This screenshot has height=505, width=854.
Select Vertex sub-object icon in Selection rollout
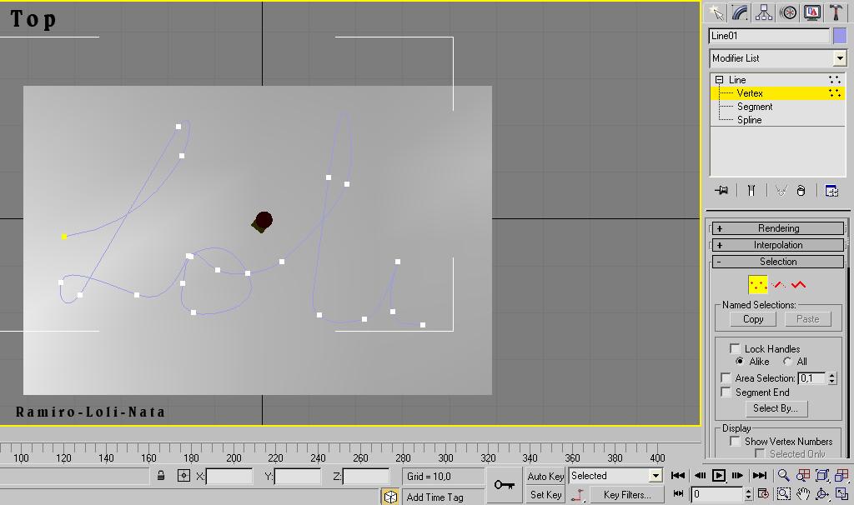[x=757, y=285]
